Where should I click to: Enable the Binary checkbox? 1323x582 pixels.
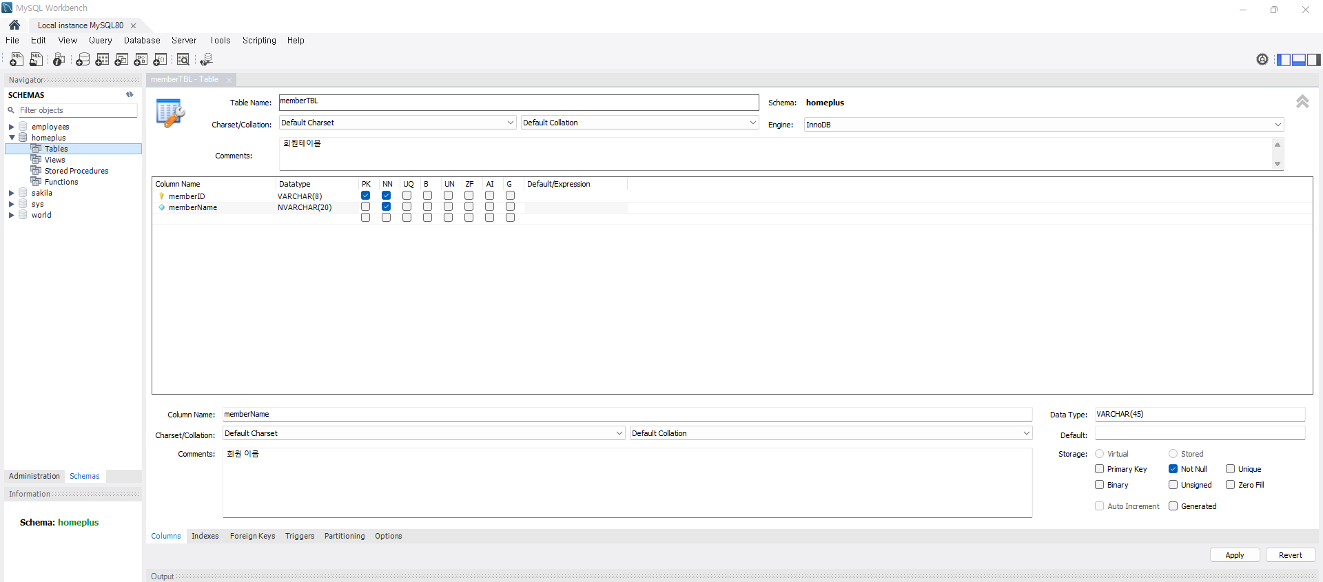coord(1100,485)
